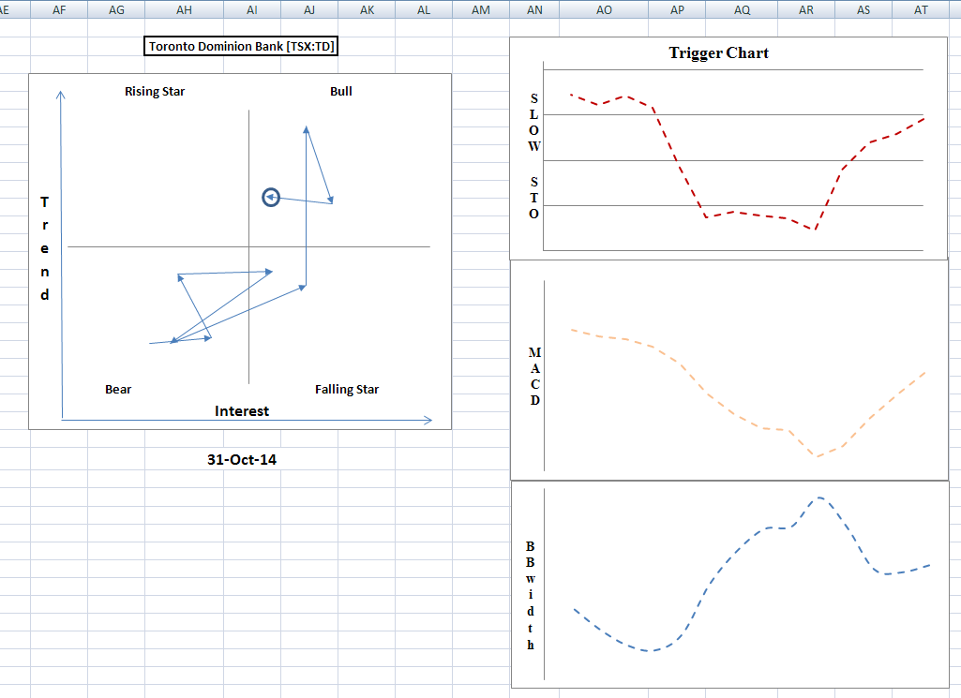Viewport: 961px width, 698px height.
Task: Click the Bull quadrant label
Action: (x=340, y=91)
